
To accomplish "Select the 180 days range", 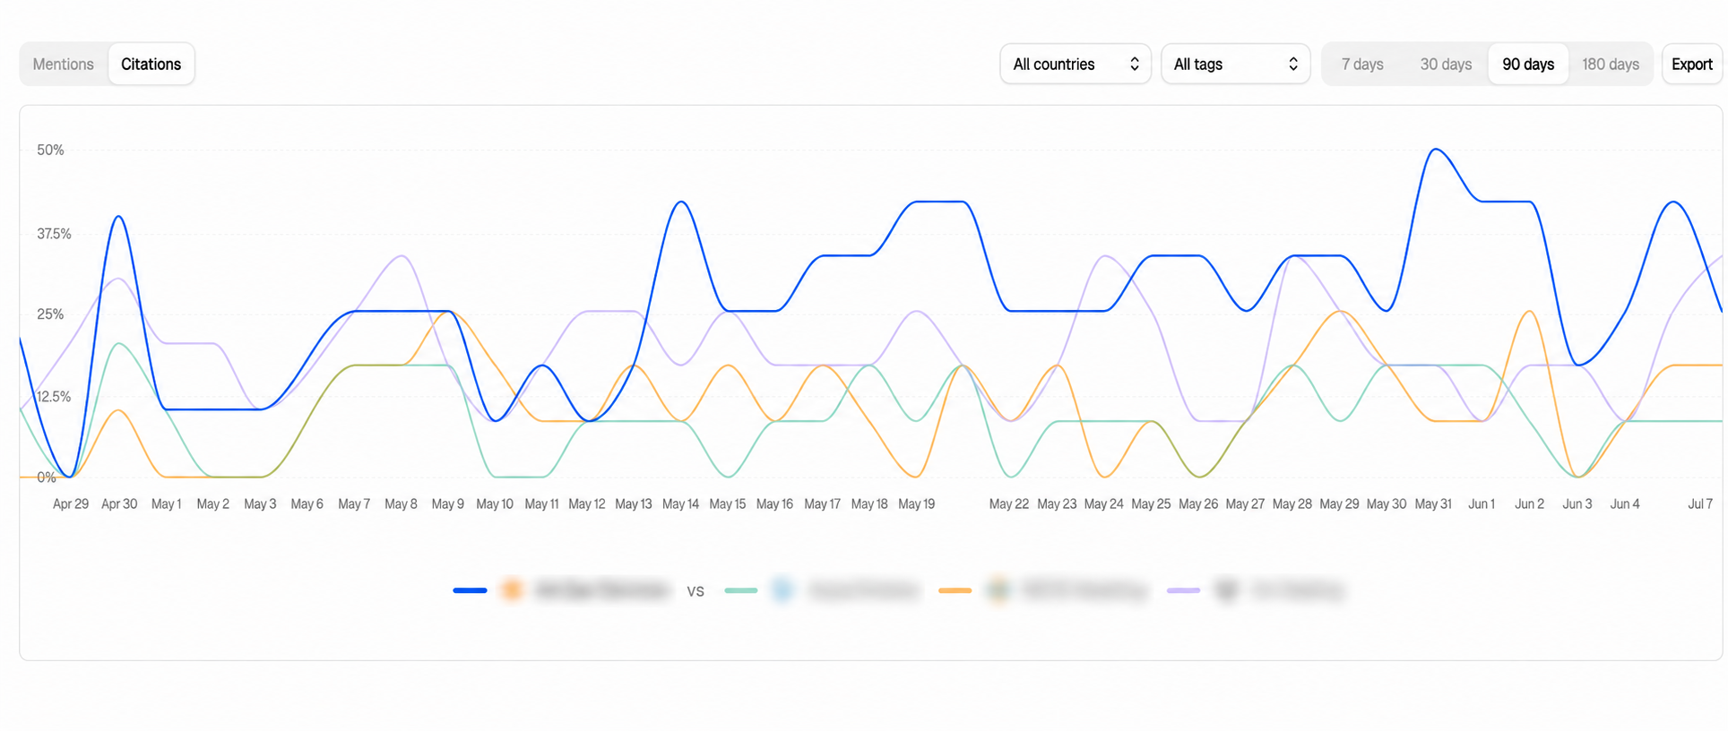I will [x=1611, y=64].
